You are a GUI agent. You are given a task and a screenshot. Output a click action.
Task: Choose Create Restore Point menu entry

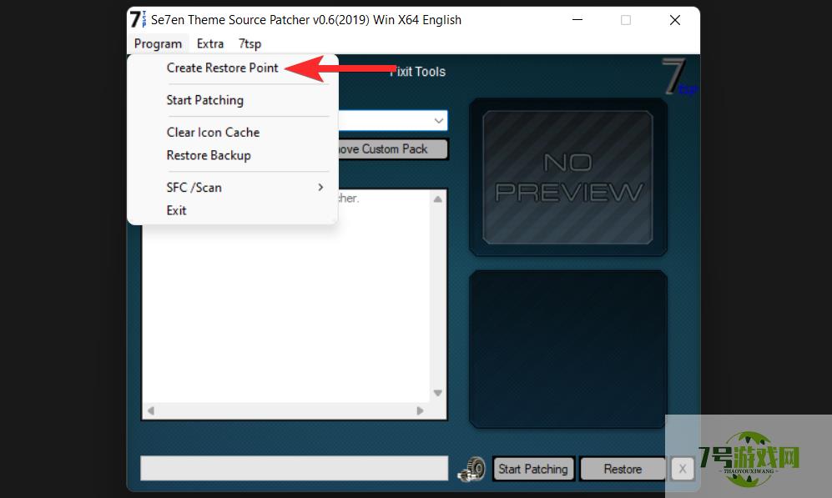(222, 68)
